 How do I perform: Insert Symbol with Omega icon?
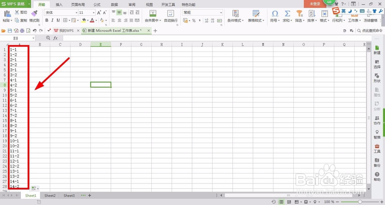(x=275, y=13)
